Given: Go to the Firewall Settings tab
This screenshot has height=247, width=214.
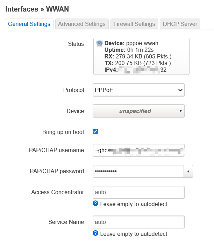Looking at the screenshot, I should click(x=134, y=24).
